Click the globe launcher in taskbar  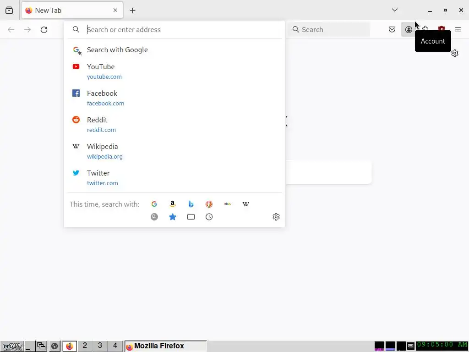[55, 346]
